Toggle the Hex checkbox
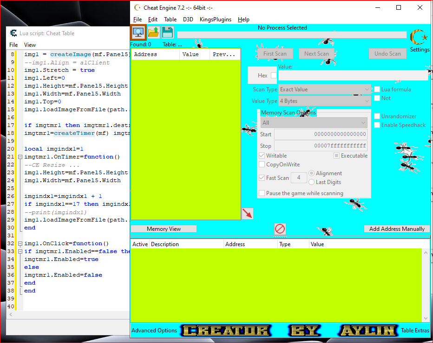Viewport: 433px width, 343px height. pos(274,76)
